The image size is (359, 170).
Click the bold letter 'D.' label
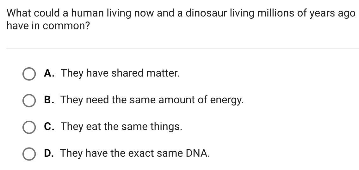(x=49, y=153)
